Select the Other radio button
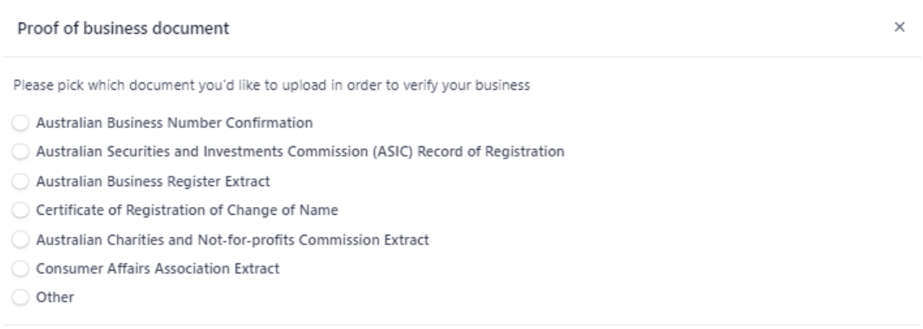This screenshot has width=923, height=329. (21, 297)
